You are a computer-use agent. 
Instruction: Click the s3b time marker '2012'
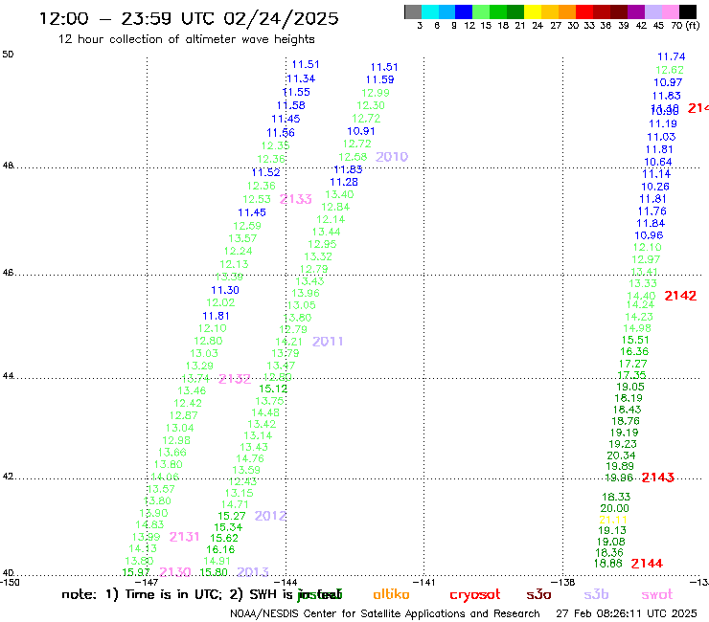coord(270,516)
